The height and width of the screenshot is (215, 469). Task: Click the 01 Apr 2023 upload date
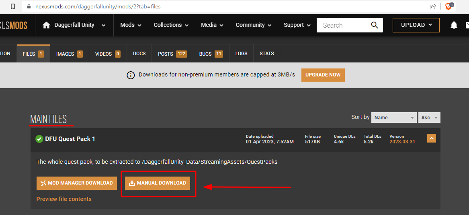coord(270,142)
